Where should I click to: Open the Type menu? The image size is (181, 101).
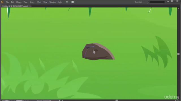click(25, 2)
